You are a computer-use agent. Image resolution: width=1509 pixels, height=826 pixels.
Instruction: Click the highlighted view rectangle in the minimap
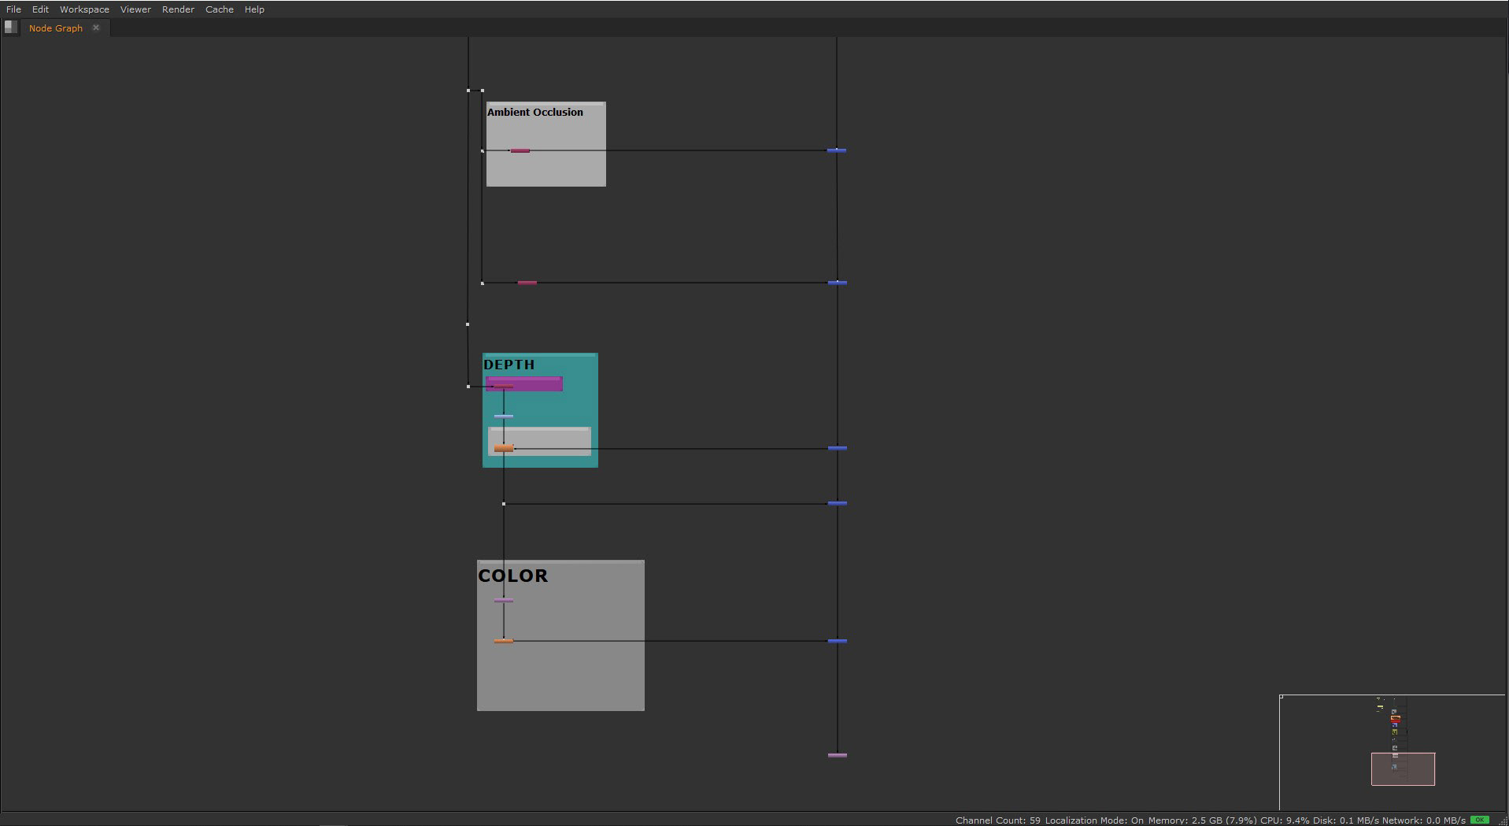(x=1403, y=769)
